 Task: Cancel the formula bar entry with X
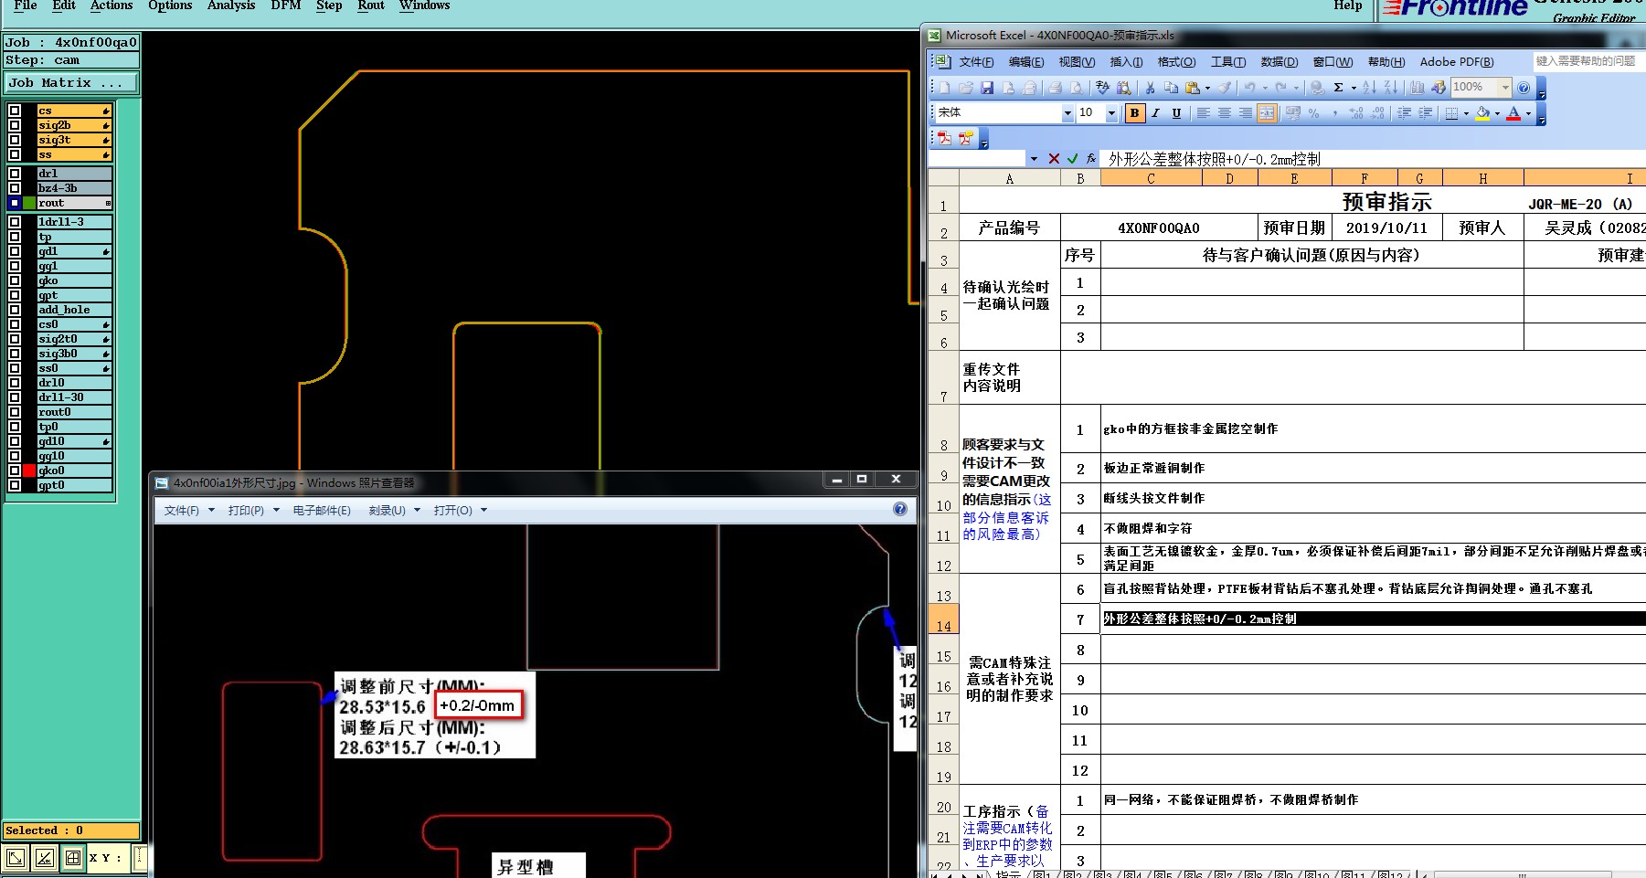coord(1054,159)
